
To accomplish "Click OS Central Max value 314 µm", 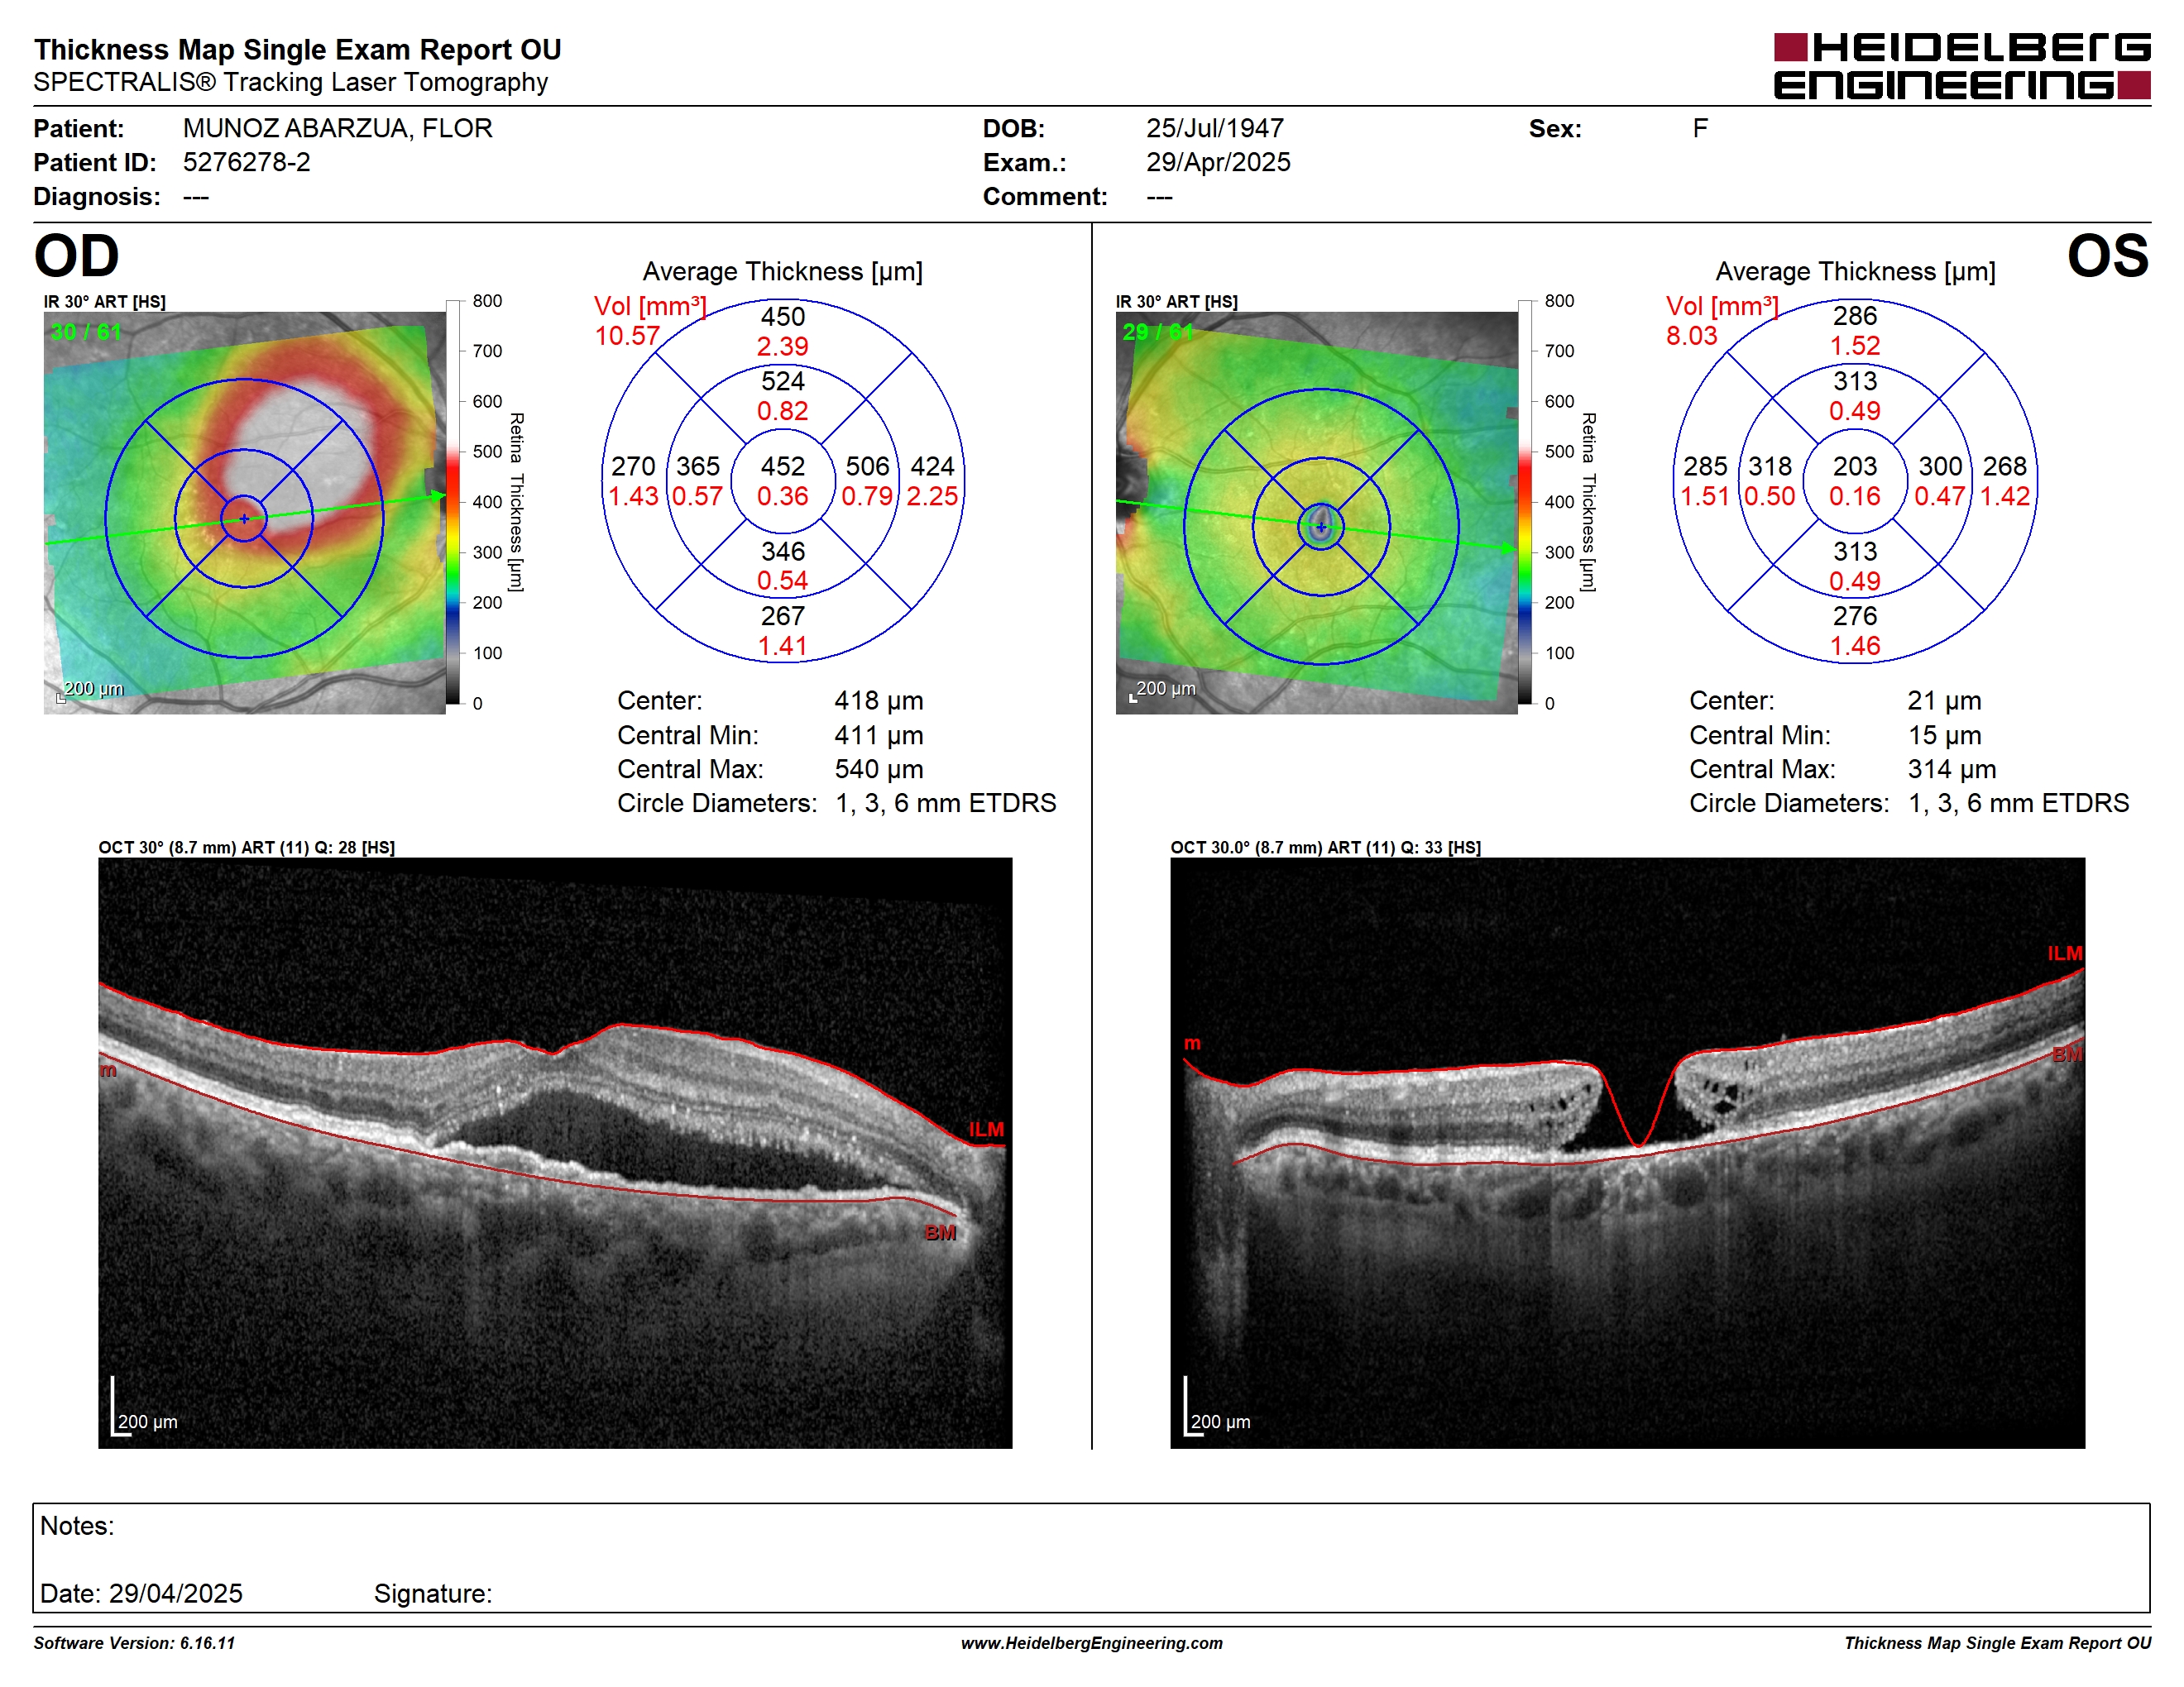I will coord(1951,770).
